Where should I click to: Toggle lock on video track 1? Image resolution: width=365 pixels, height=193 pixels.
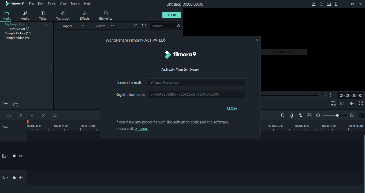click(14, 156)
